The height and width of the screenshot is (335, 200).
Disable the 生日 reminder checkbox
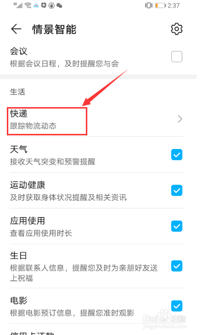177,266
